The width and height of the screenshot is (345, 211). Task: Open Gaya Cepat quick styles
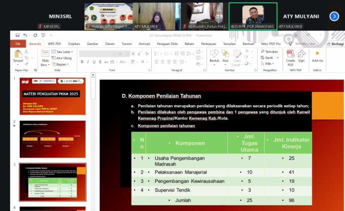[x=237, y=58]
